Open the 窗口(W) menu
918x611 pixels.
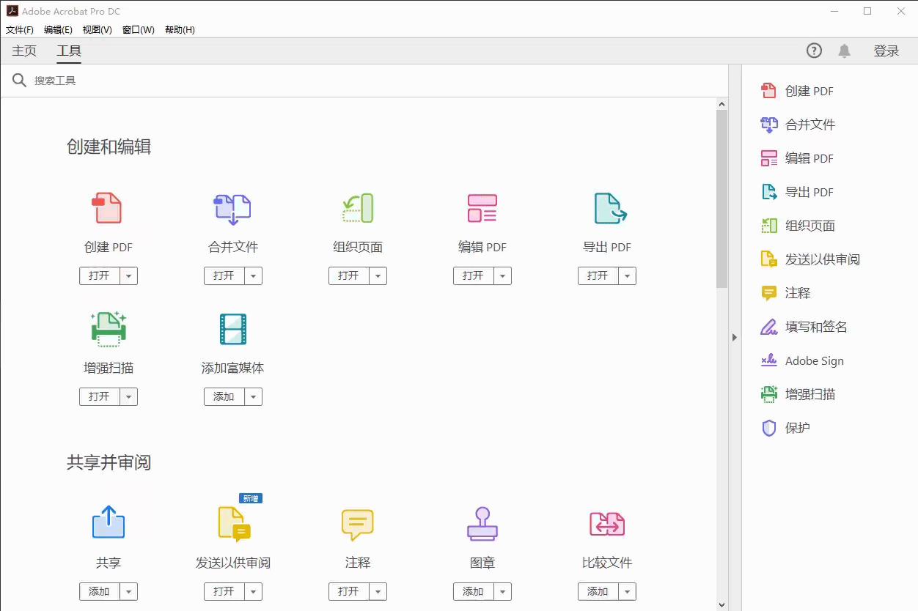[x=138, y=30]
